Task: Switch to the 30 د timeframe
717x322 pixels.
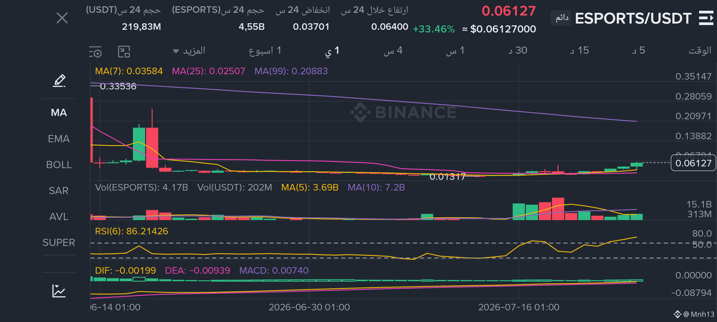Action: click(518, 51)
